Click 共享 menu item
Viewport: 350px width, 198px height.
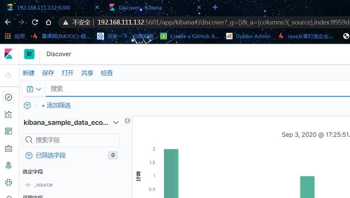[x=87, y=73]
